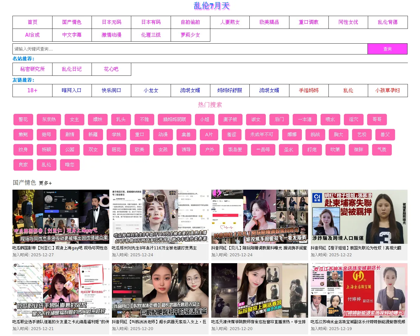The width and height of the screenshot is (420, 336).
Task: Open the thumbnail of the video added 2025-12-19
Action: pos(359,290)
